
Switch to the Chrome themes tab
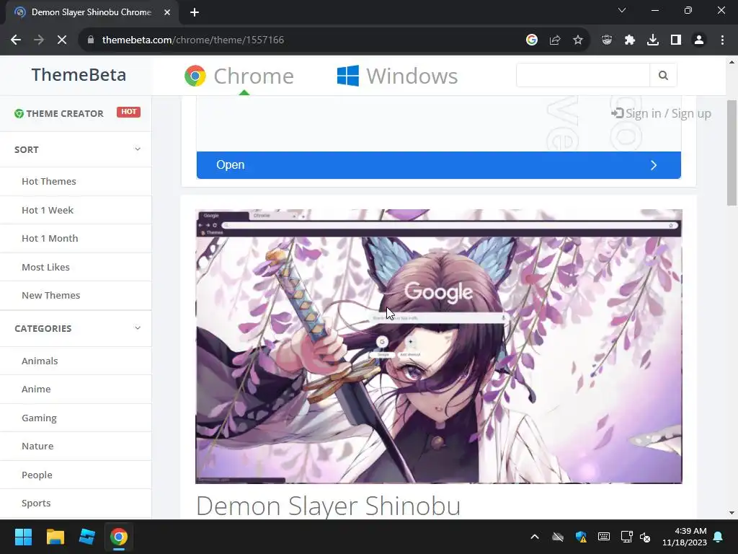[239, 76]
